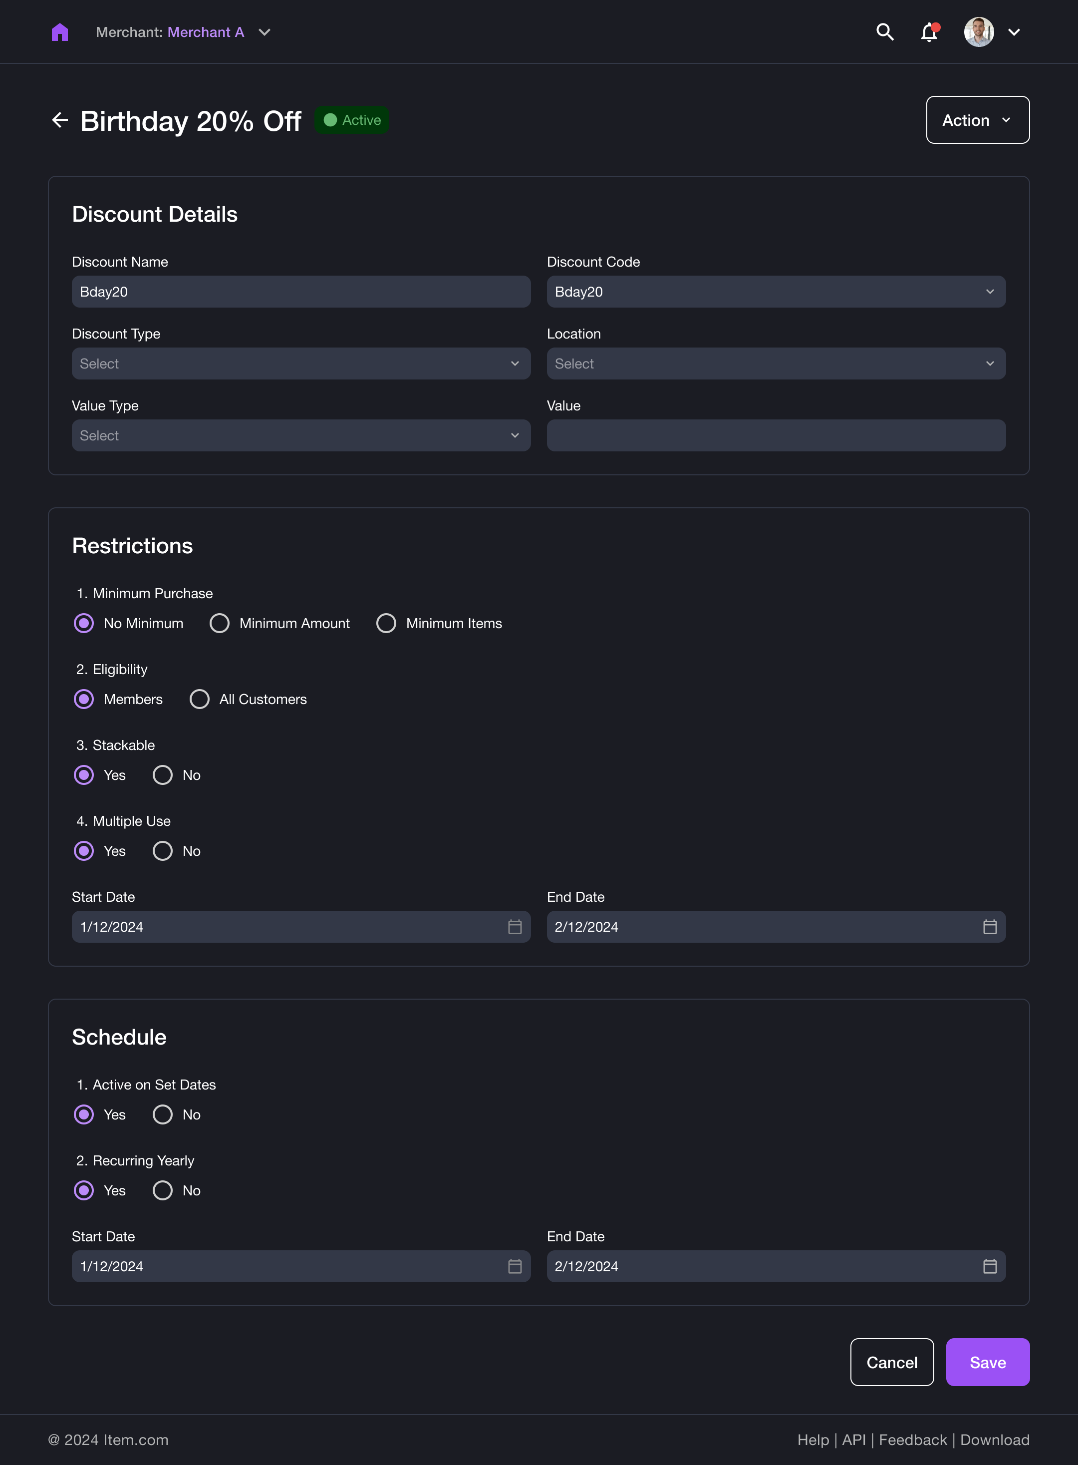The height and width of the screenshot is (1465, 1078).
Task: Open the search icon in header
Action: (x=884, y=32)
